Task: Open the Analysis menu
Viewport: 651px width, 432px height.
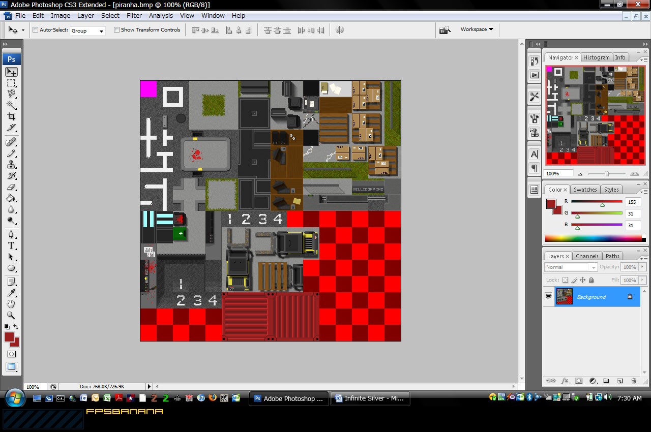Action: click(161, 16)
